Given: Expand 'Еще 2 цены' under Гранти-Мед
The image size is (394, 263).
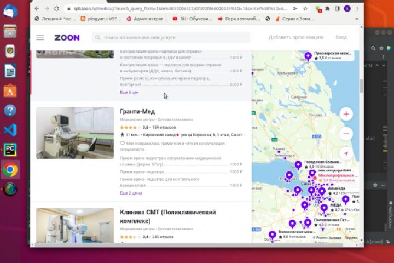Looking at the screenshot, I should click(131, 193).
